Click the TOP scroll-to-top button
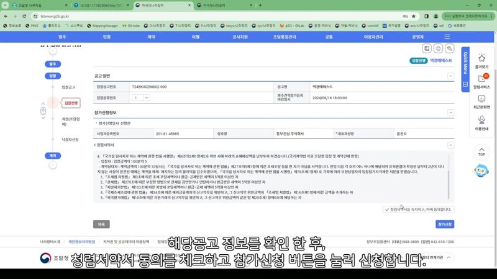This screenshot has width=497, height=279. (x=481, y=152)
